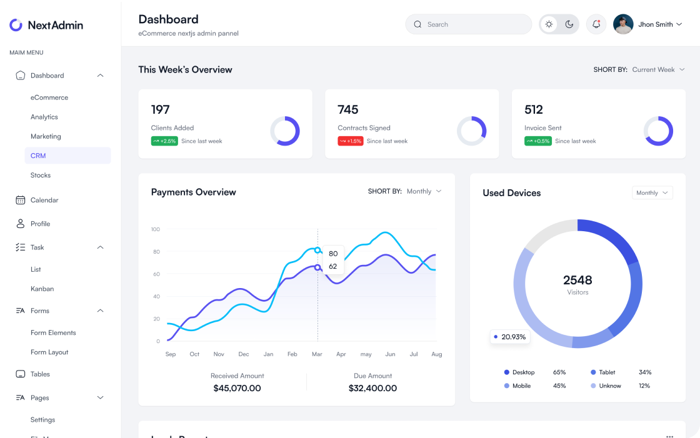
Task: Click the Dashboard sidebar icon
Action: 19,75
